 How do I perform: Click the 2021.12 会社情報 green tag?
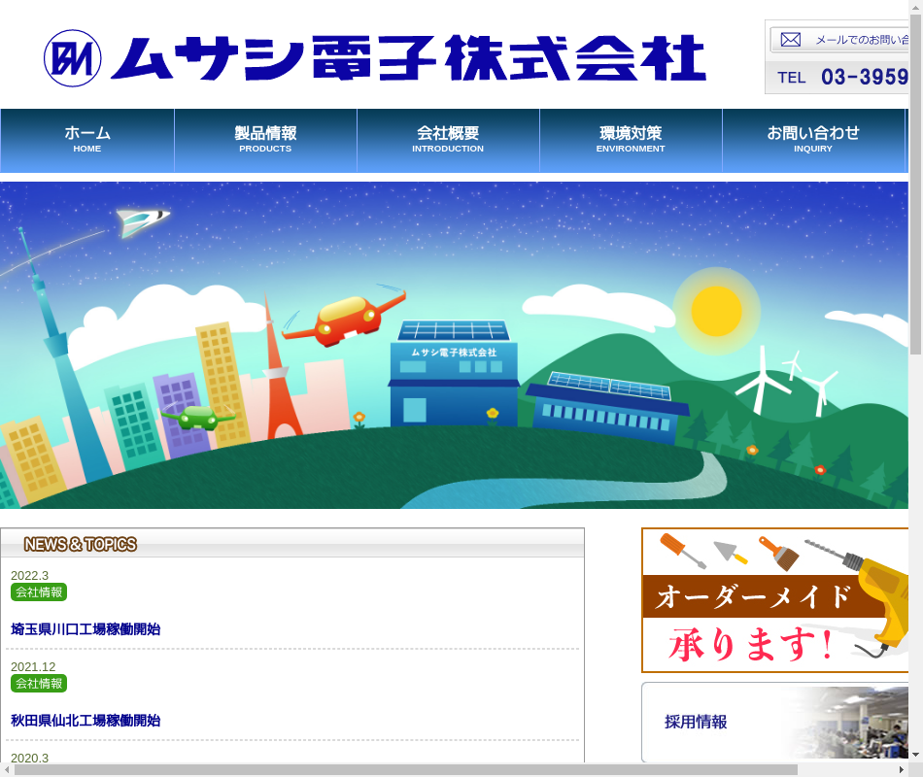[39, 684]
